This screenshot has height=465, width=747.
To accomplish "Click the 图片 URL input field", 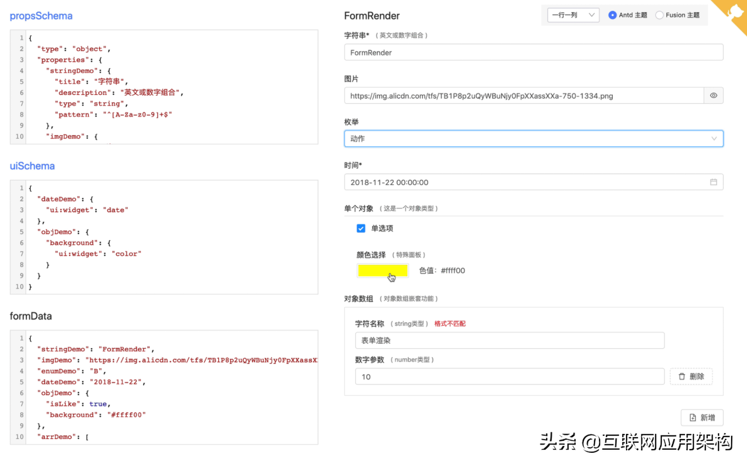I will [524, 96].
